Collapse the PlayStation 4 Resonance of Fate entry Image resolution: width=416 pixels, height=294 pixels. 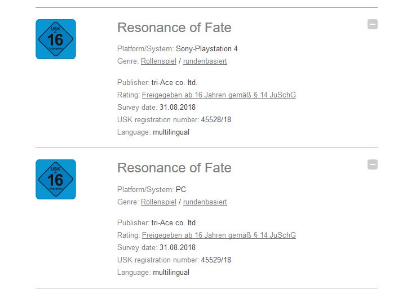point(372,24)
